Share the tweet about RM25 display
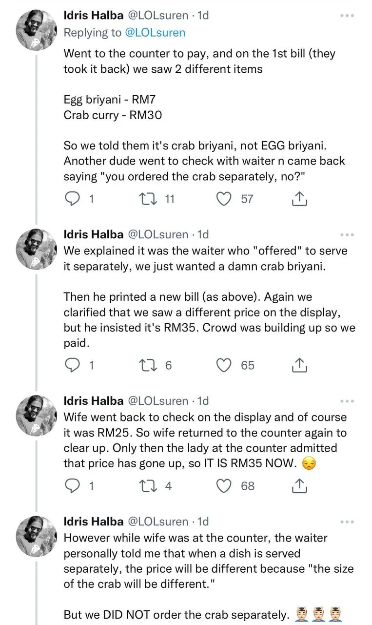 [x=298, y=486]
